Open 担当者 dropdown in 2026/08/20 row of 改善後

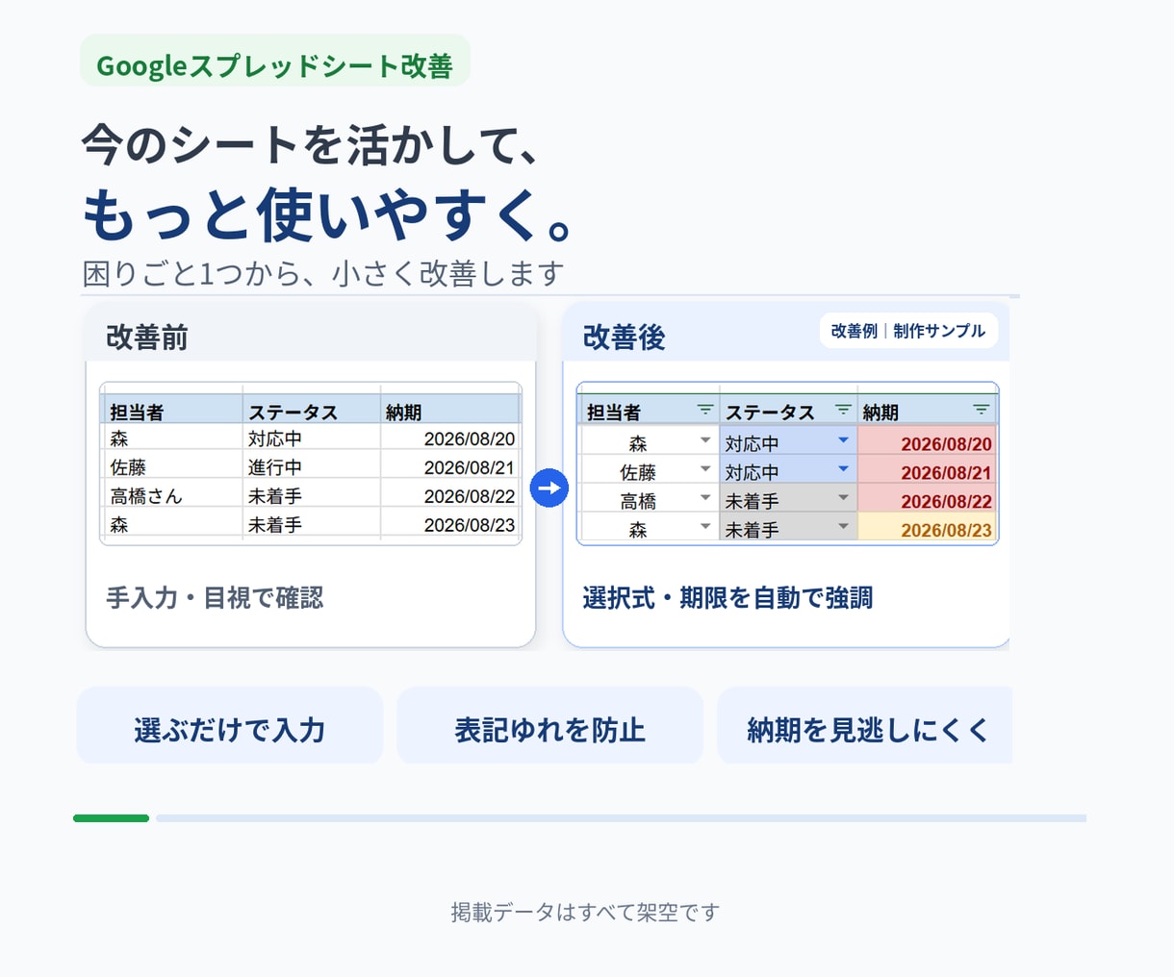[705, 440]
